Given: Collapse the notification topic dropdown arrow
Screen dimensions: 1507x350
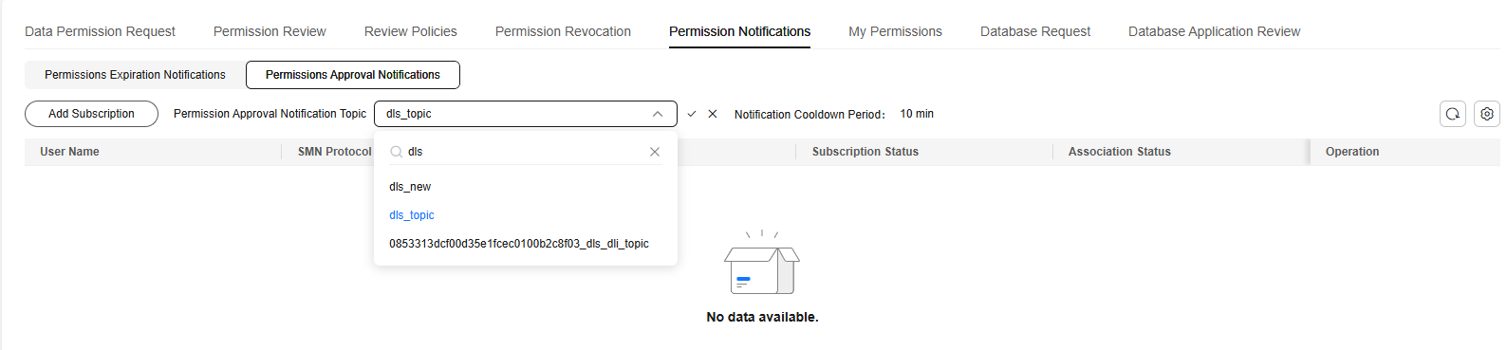Looking at the screenshot, I should 658,114.
